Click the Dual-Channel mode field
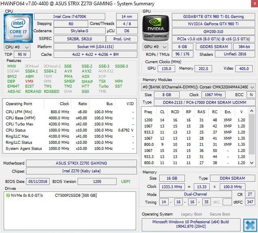The width and height of the screenshot is (258, 233). pyautogui.click(x=195, y=194)
